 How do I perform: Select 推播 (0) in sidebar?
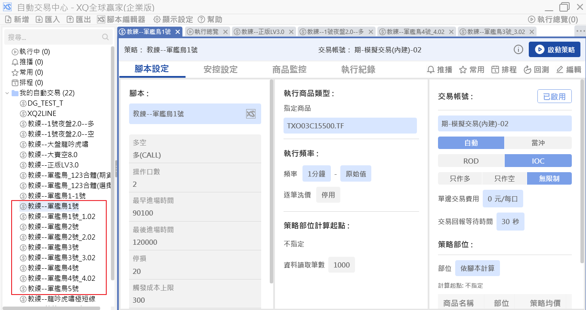28,62
